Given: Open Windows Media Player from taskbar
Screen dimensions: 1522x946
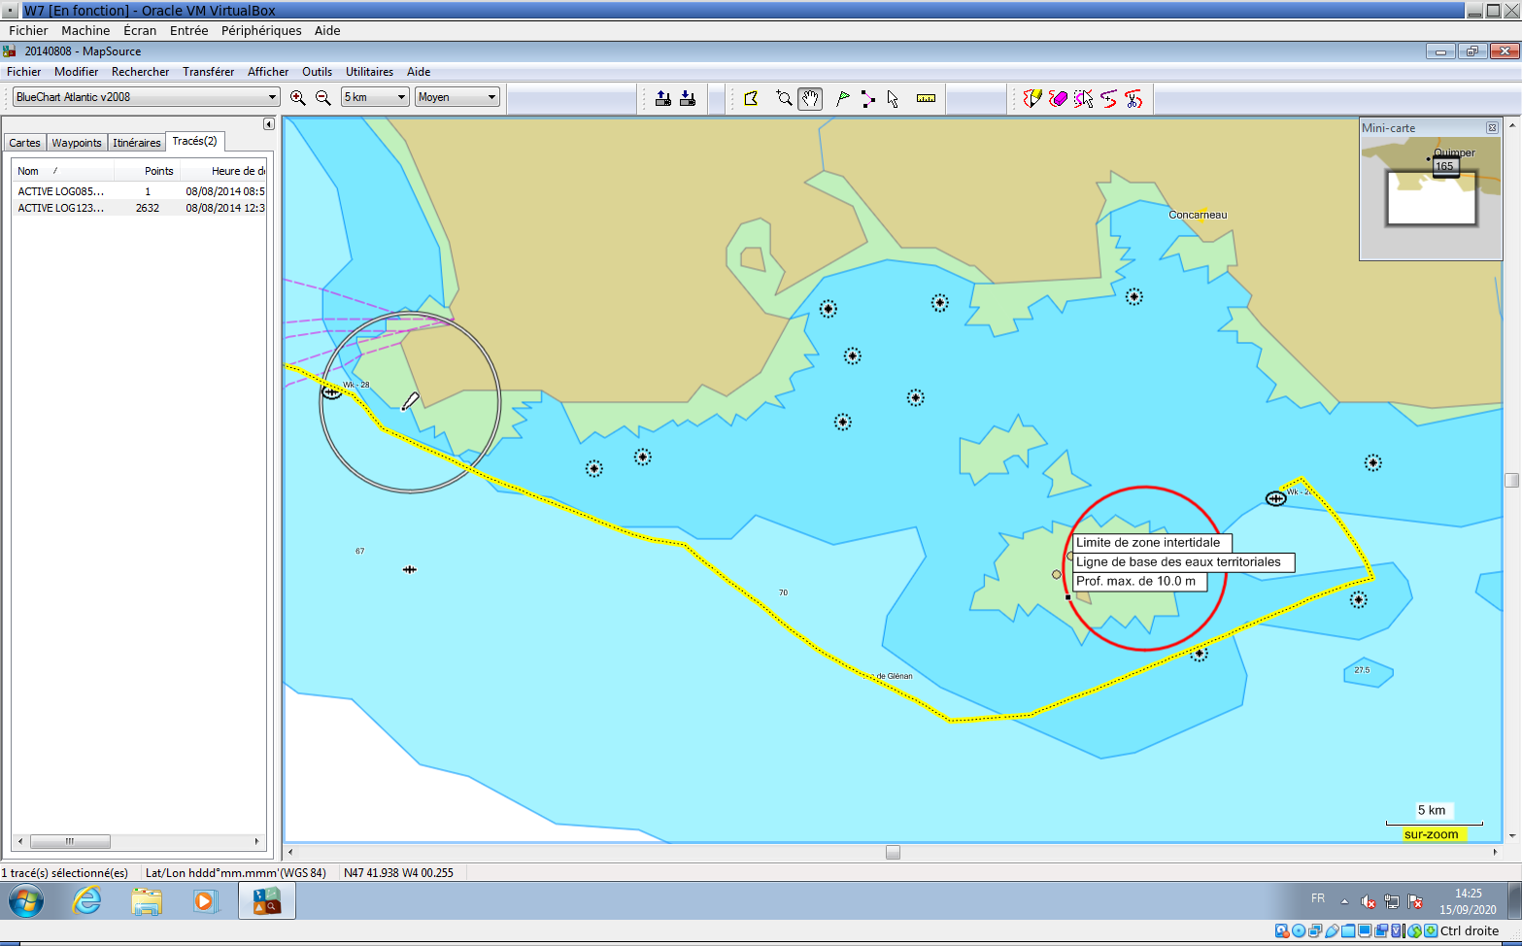Looking at the screenshot, I should pyautogui.click(x=205, y=901).
